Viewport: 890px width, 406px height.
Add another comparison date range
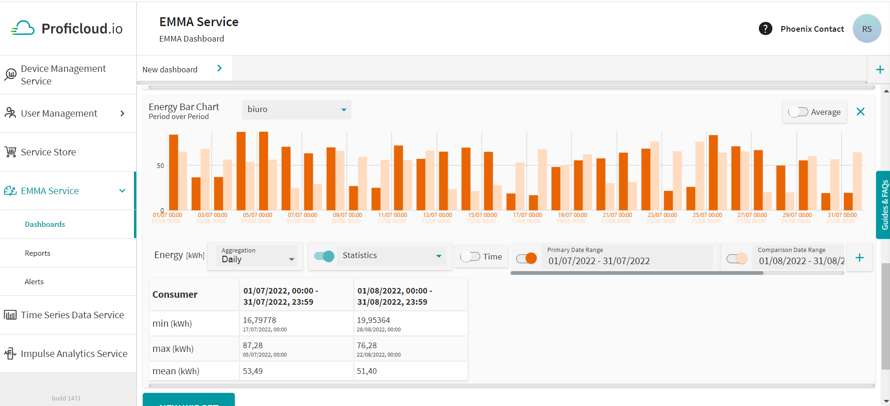(x=860, y=258)
